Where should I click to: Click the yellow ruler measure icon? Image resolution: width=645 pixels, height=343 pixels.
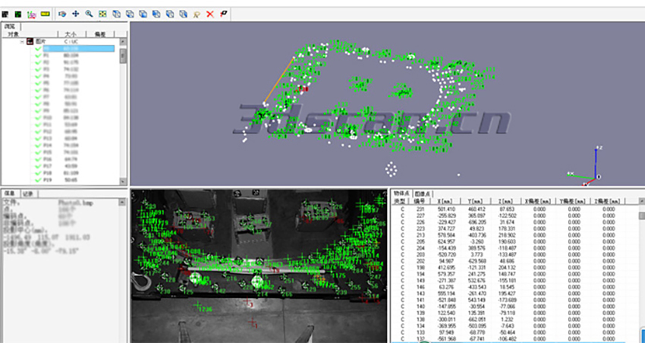(45, 14)
